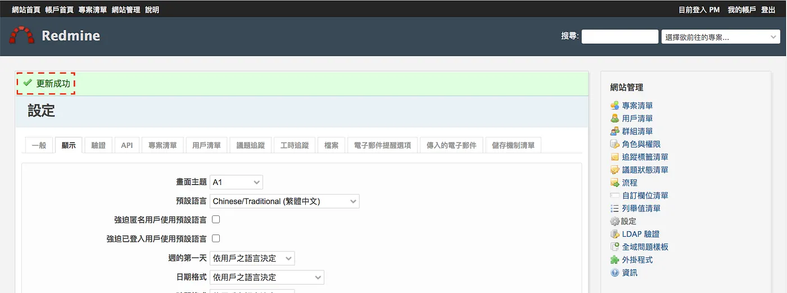Switch to the 專案清單 settings tab
Screen dimensions: 787x293
[162, 145]
